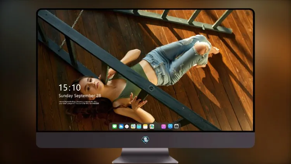Open the Clock app in dock
The image size is (291, 164).
(127, 126)
